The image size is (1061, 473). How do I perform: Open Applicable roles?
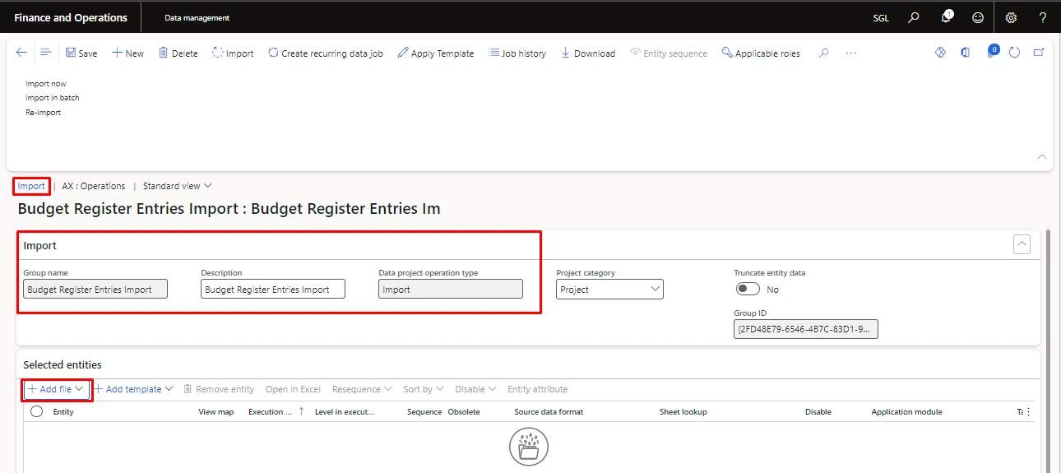(x=761, y=53)
